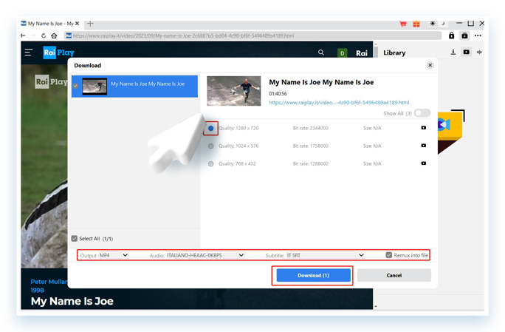Click the Download (1) button
505x332 pixels.
coord(313,275)
